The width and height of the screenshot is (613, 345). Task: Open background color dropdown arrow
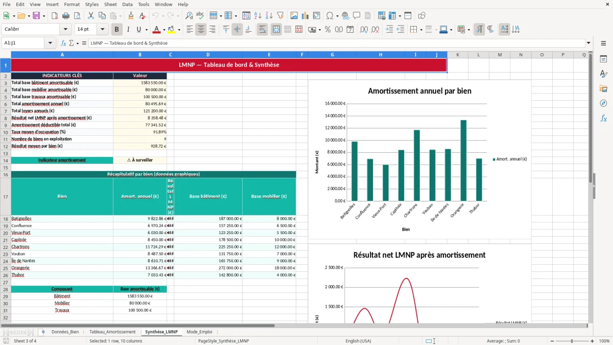point(179,30)
